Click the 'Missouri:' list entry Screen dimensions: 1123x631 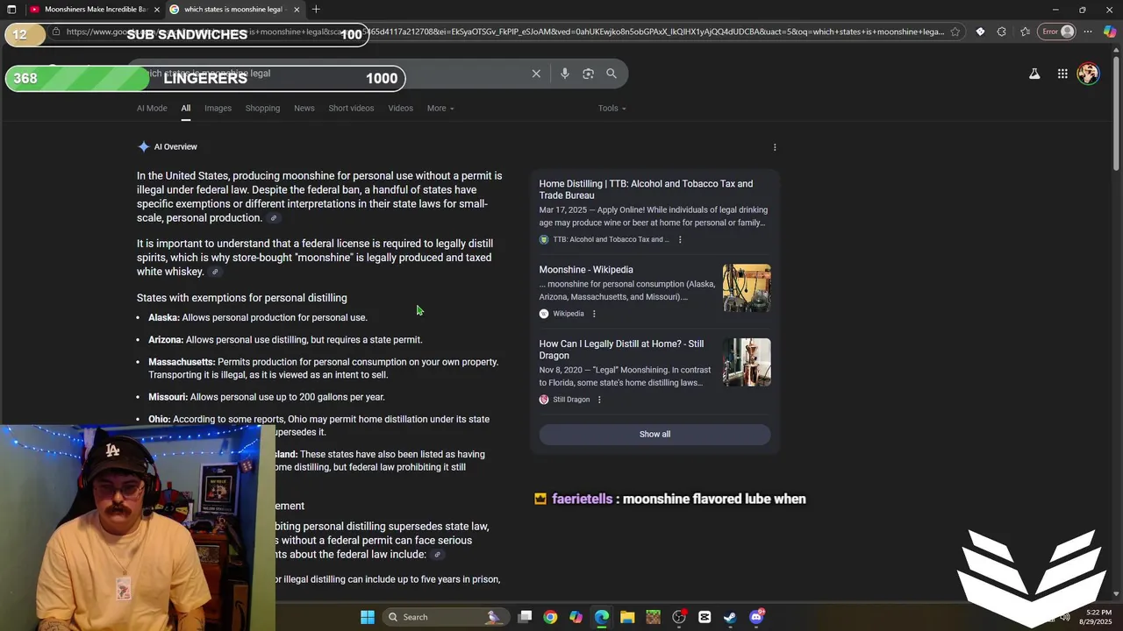coord(267,397)
